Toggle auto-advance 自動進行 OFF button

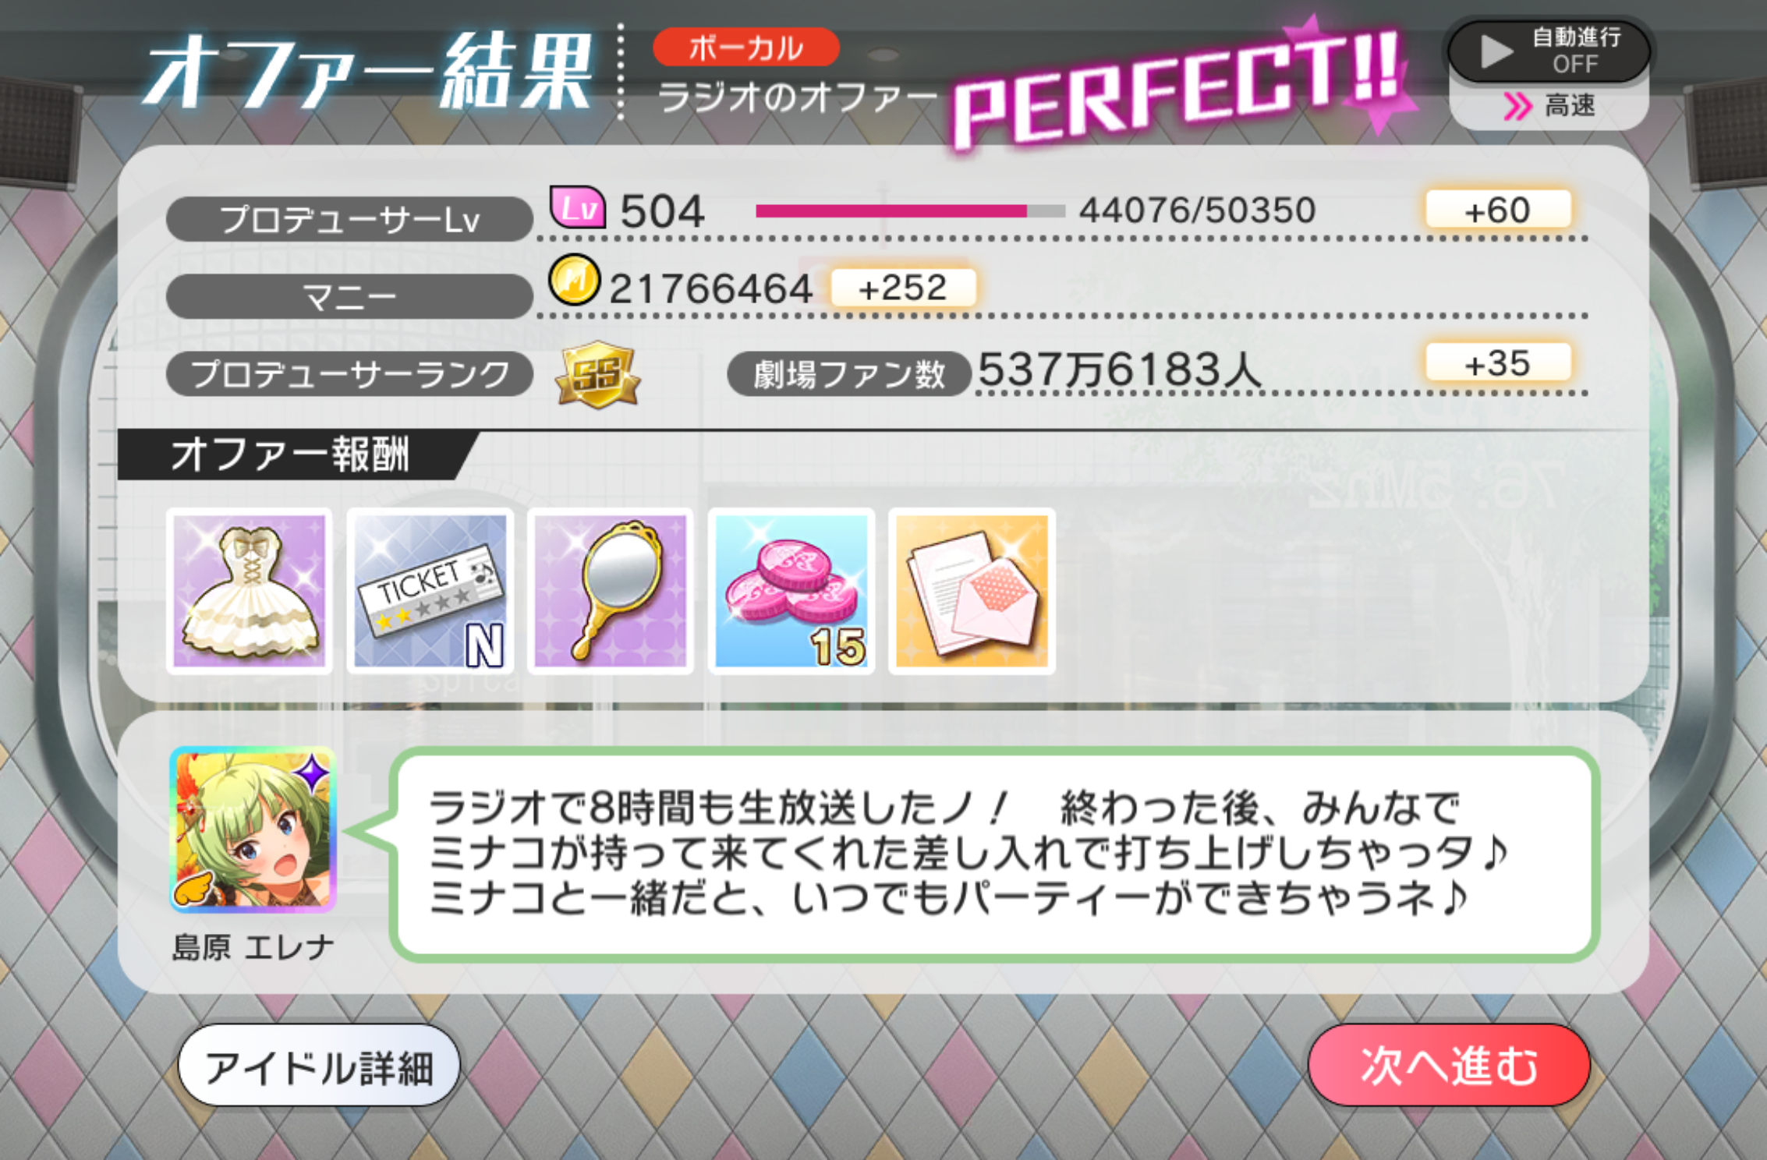point(1549,51)
